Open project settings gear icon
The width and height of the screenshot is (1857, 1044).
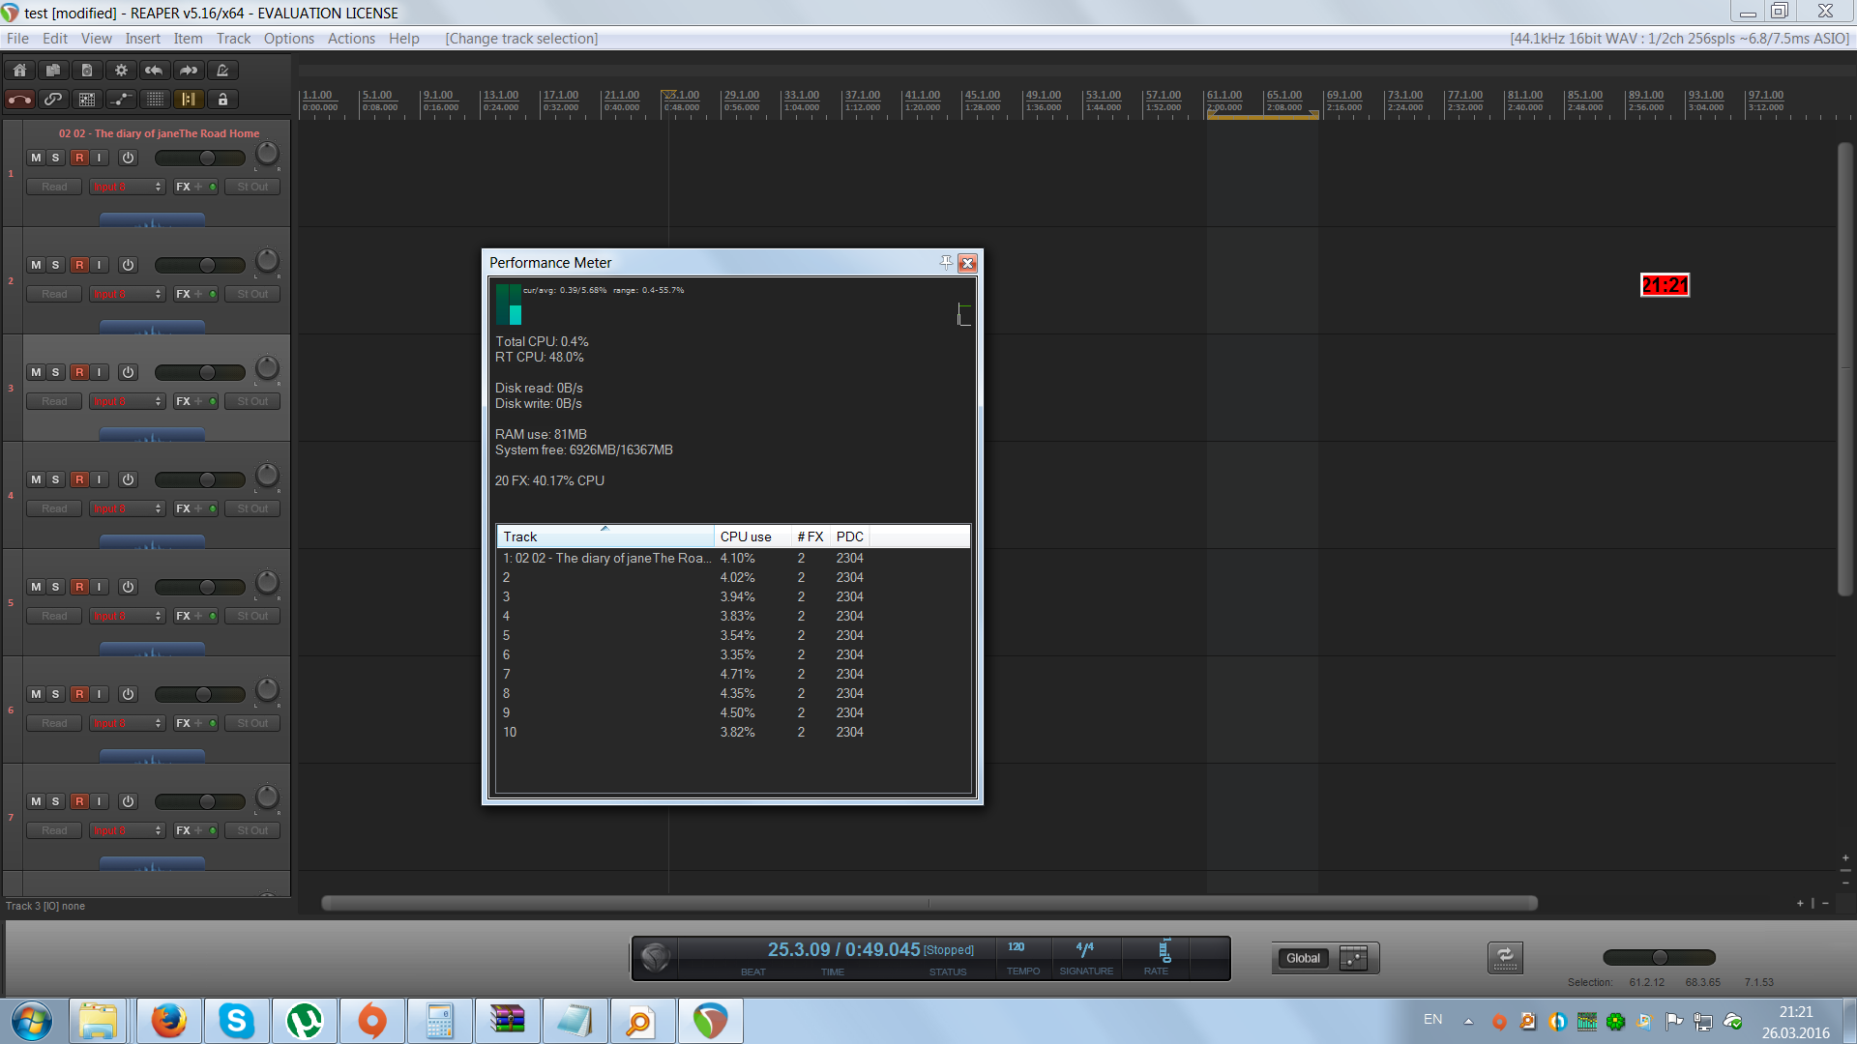coord(121,71)
